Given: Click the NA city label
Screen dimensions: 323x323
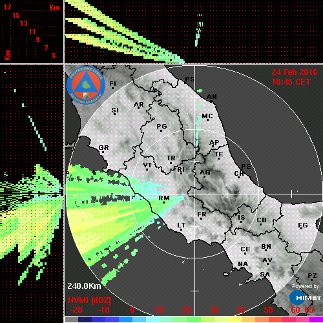Looking at the screenshot, I should pyautogui.click(x=243, y=264).
